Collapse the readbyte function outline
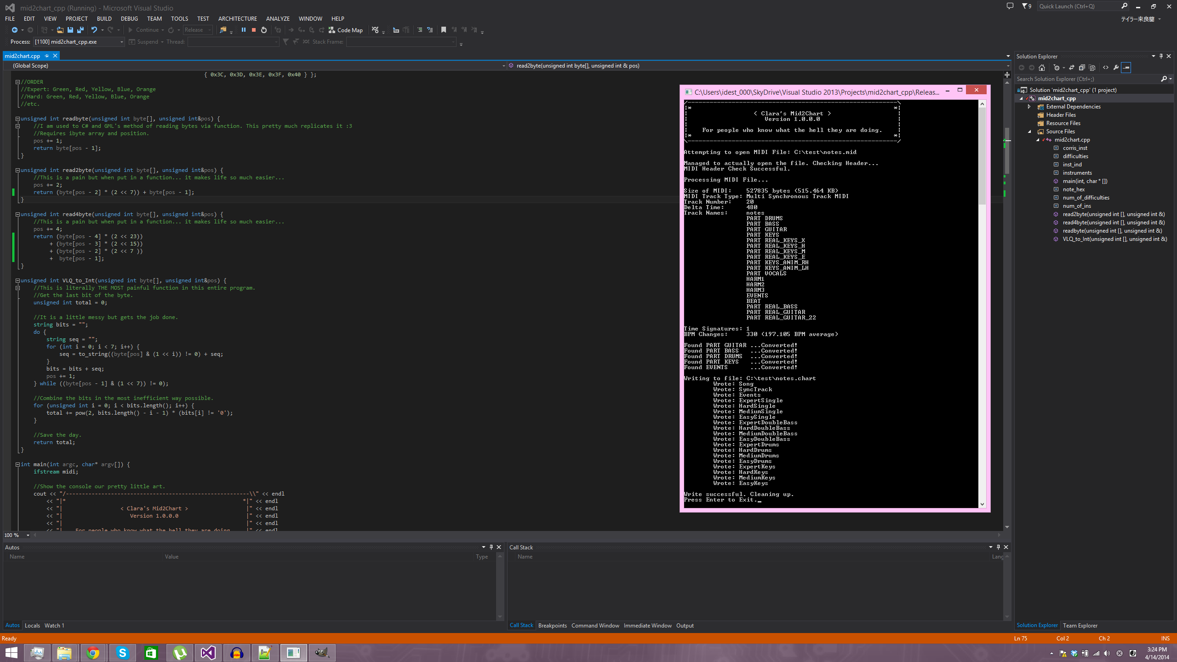The image size is (1177, 662). 17,119
